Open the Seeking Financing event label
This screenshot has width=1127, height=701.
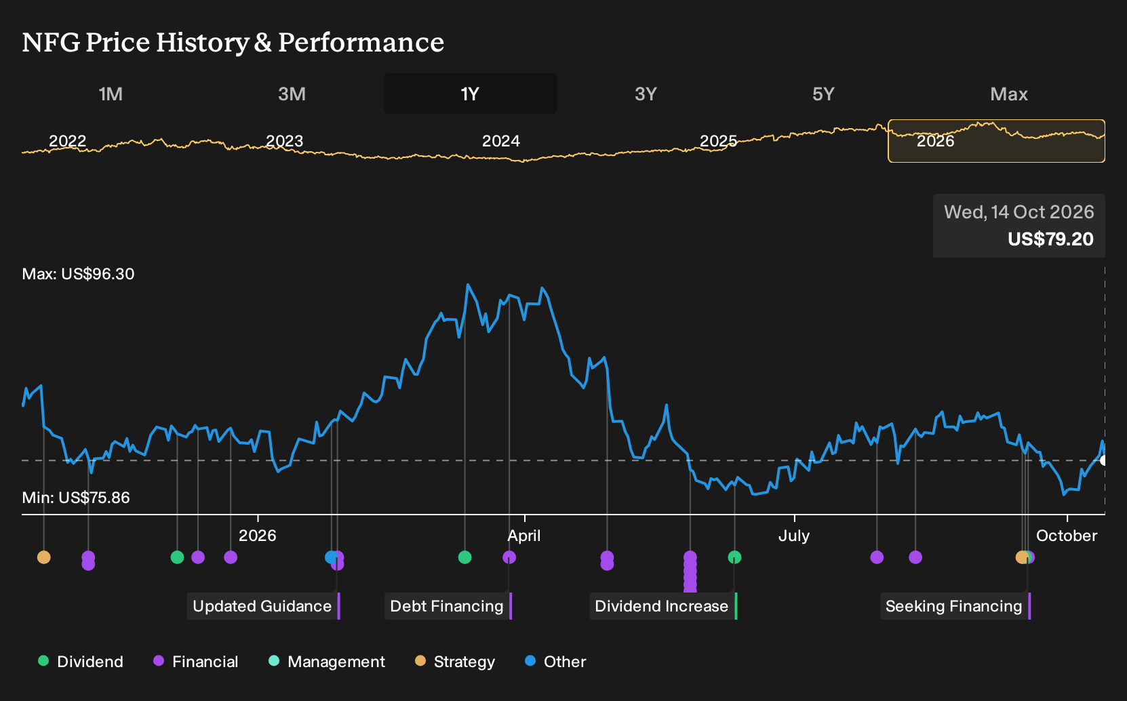coord(955,606)
